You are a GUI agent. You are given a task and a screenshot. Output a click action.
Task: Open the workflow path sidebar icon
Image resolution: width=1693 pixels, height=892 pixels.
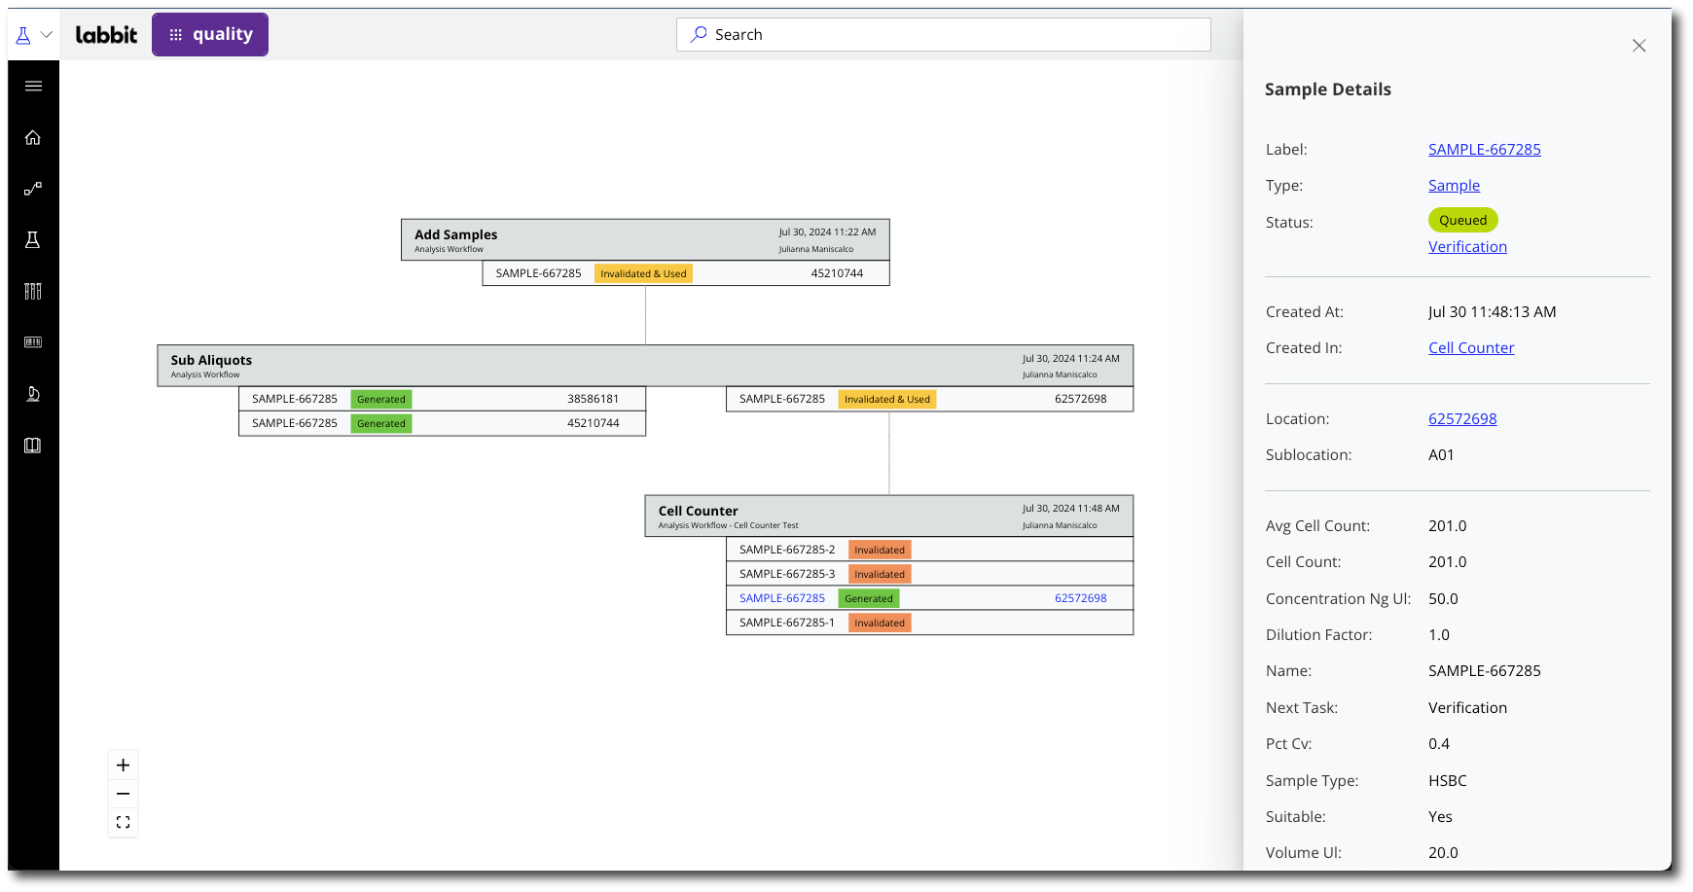tap(33, 189)
